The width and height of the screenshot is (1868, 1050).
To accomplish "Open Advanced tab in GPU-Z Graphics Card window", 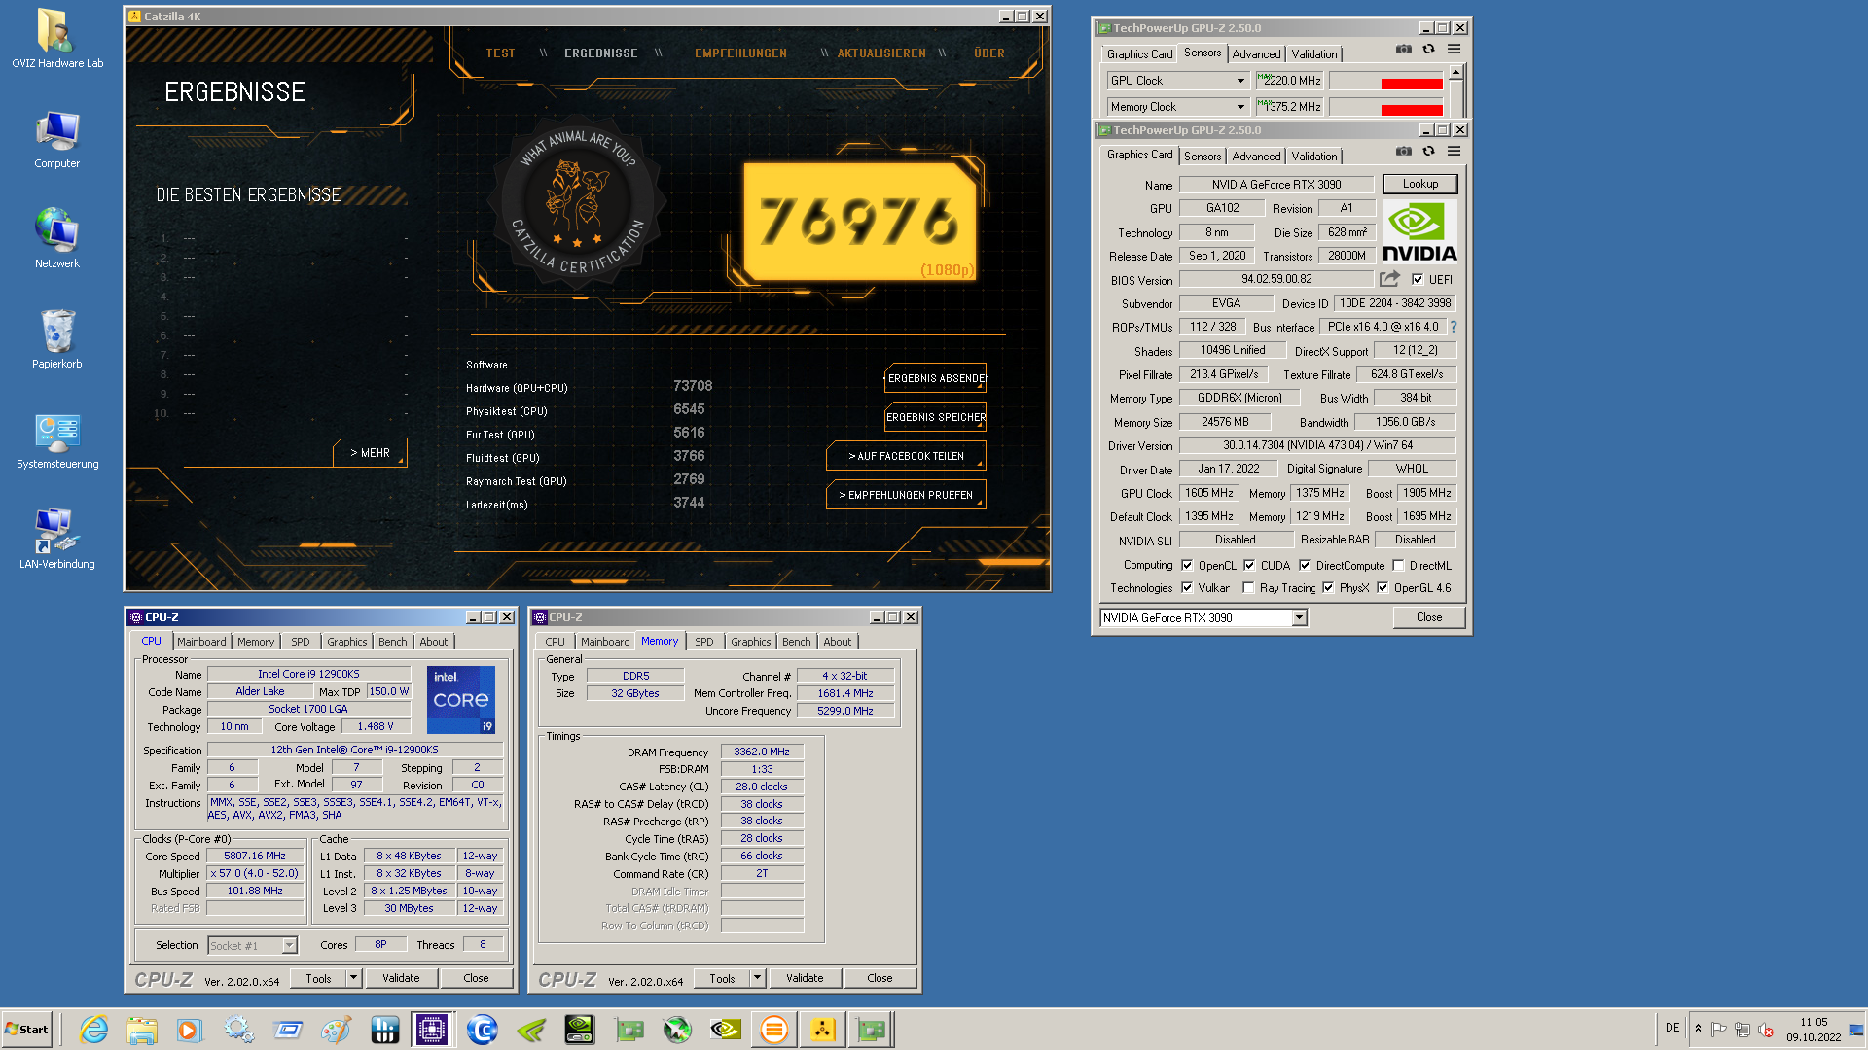I will click(x=1256, y=157).
